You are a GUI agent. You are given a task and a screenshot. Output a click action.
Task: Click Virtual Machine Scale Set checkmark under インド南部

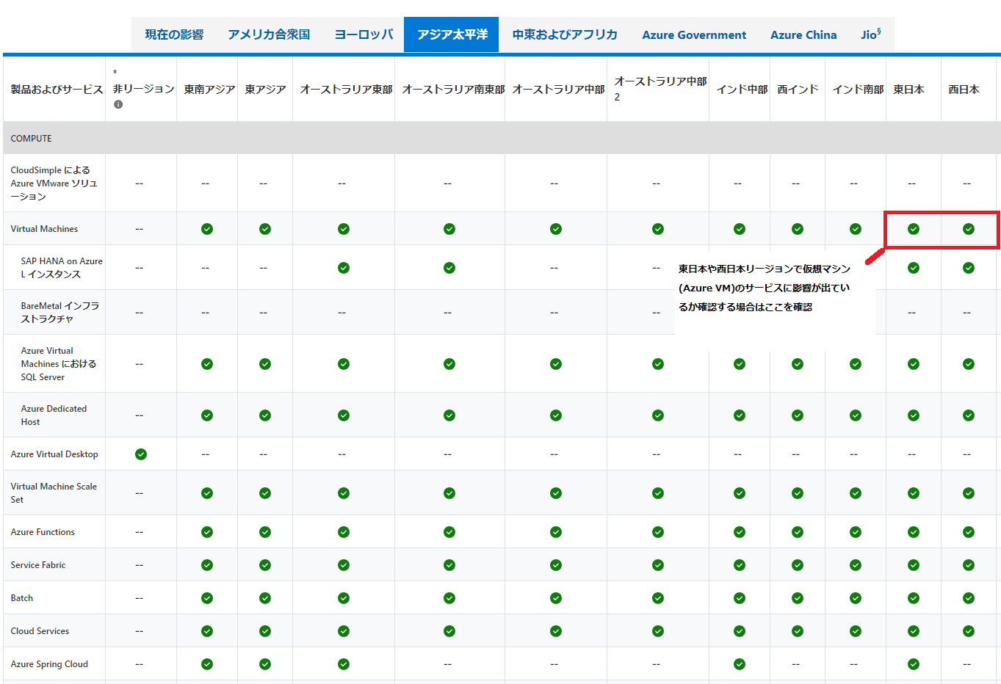[856, 493]
